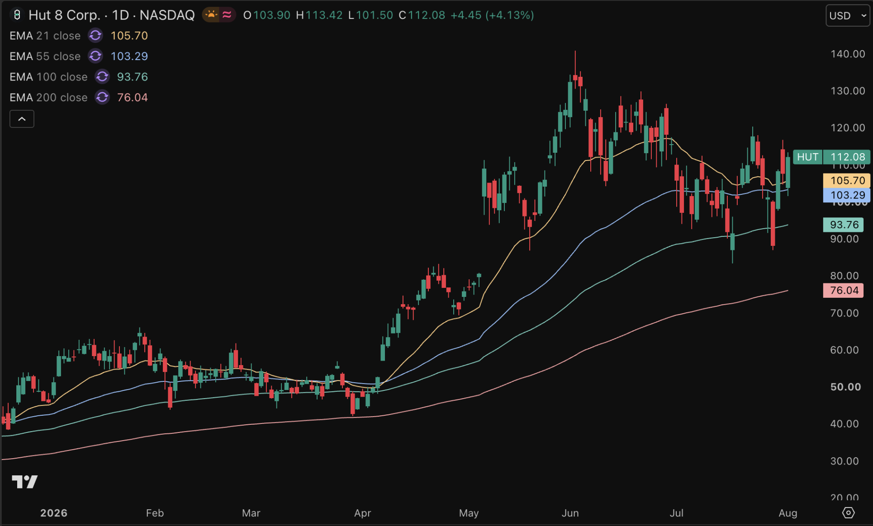Image resolution: width=873 pixels, height=526 pixels.
Task: Click the EMA 200 legend value 76.04
Action: pyautogui.click(x=133, y=97)
